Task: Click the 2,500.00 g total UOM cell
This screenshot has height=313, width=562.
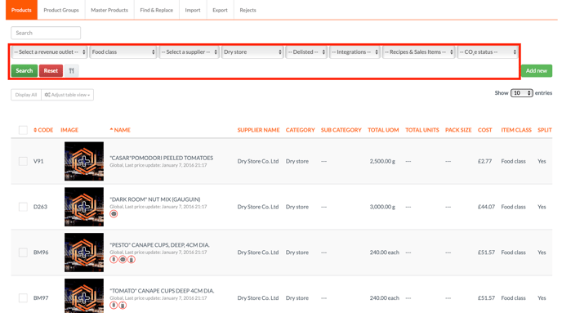Action: (382, 161)
